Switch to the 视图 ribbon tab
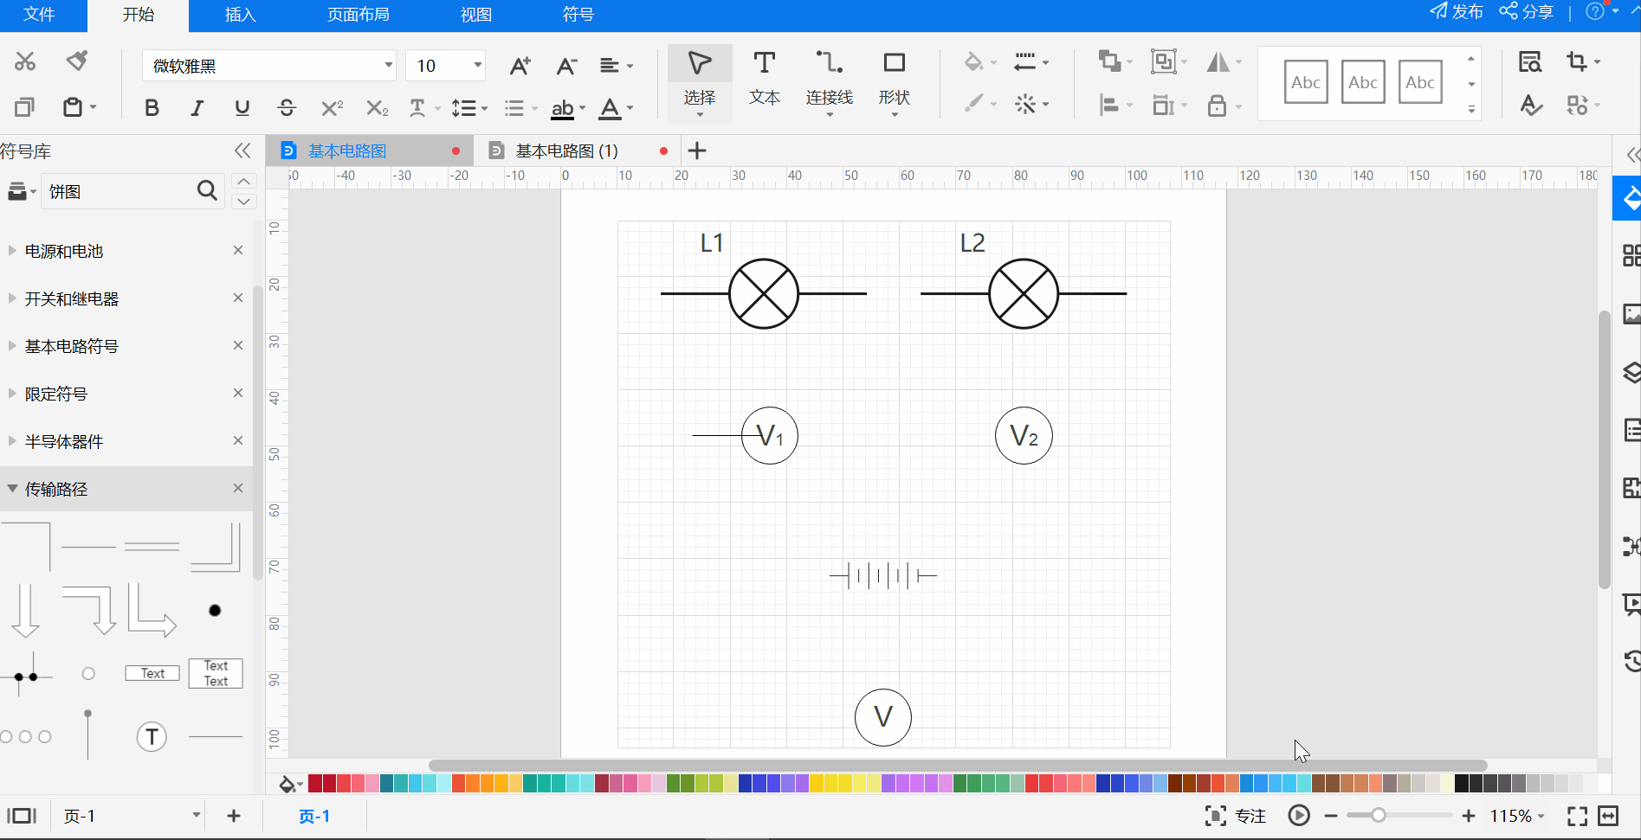This screenshot has height=840, width=1641. (x=475, y=15)
